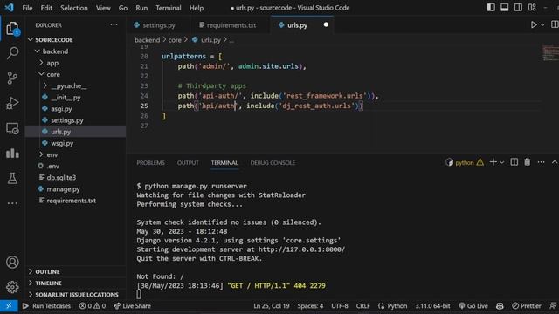Open Explorer views and more actions menu

[114, 25]
